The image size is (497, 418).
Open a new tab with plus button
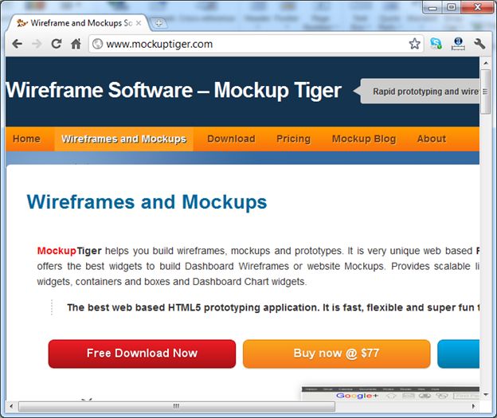click(158, 23)
